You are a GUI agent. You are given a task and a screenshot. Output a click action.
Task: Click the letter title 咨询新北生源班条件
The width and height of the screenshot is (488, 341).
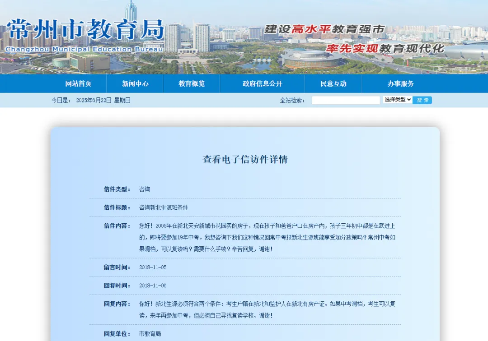tap(164, 207)
